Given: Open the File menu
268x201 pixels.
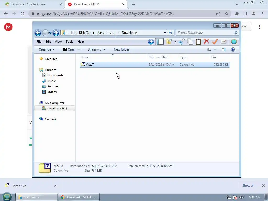Looking at the screenshot, I should (39, 42).
